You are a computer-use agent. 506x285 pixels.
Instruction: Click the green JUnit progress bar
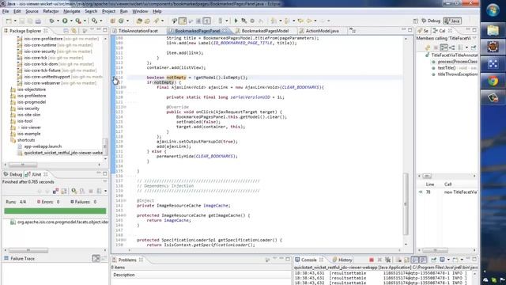(55, 211)
